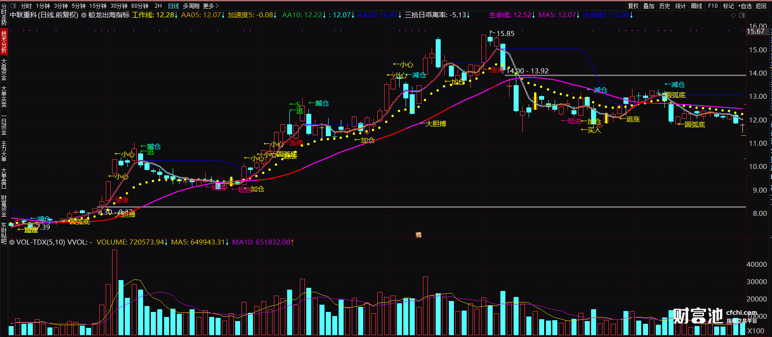Click the 工作线: 12.28 value
The width and height of the screenshot is (772, 337).
155,15
